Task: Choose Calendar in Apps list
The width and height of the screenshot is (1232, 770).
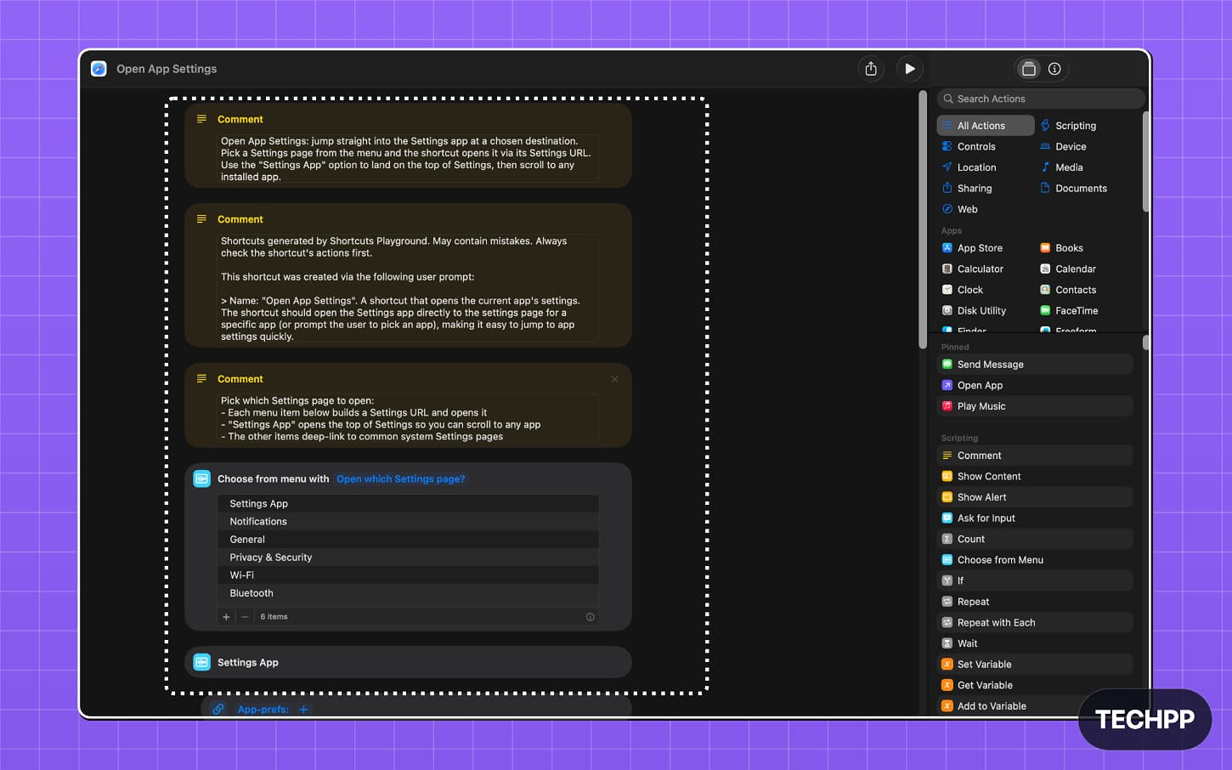Action: tap(1068, 269)
